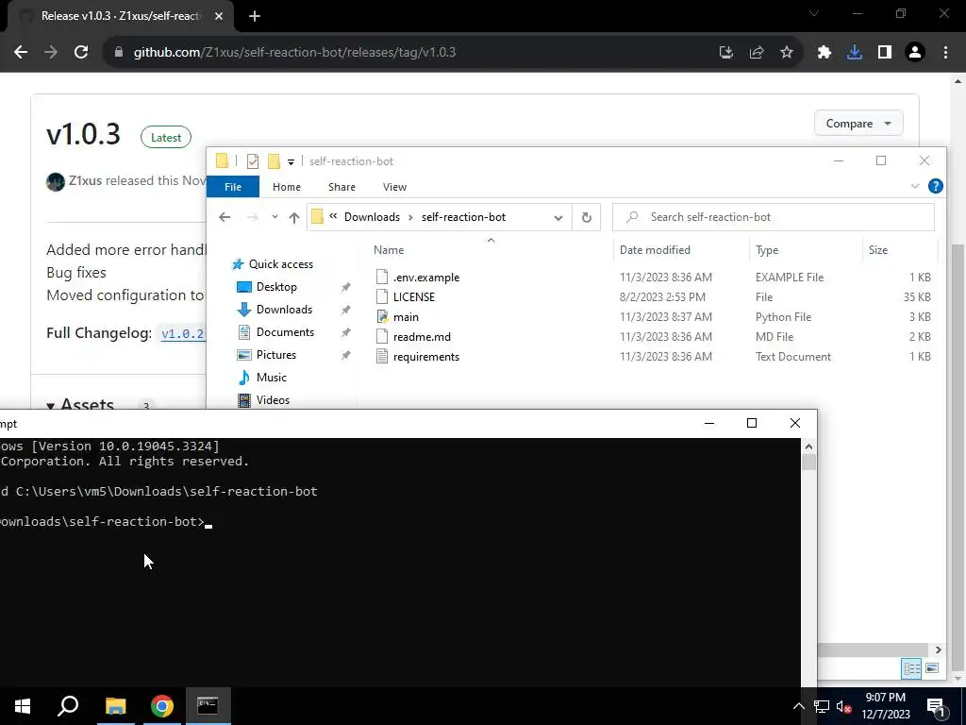
Task: Sort files by Type column
Action: click(767, 249)
